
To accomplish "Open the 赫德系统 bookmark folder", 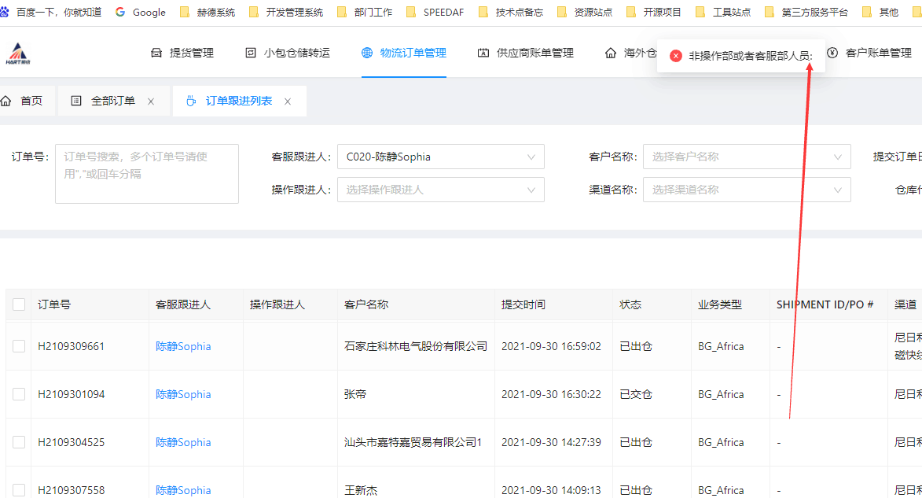I will tap(208, 12).
